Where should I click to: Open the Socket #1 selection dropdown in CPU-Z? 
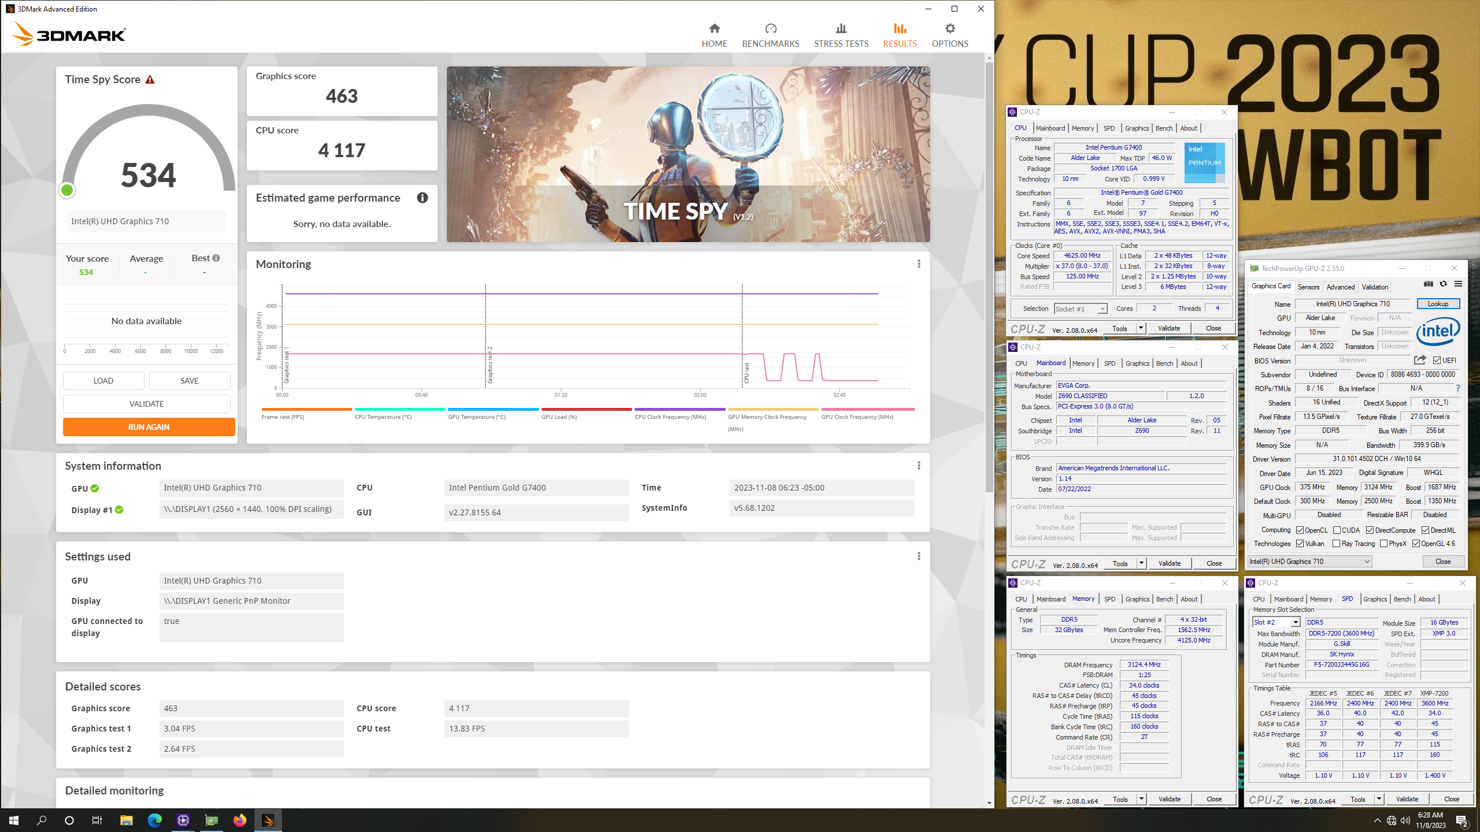(1080, 309)
